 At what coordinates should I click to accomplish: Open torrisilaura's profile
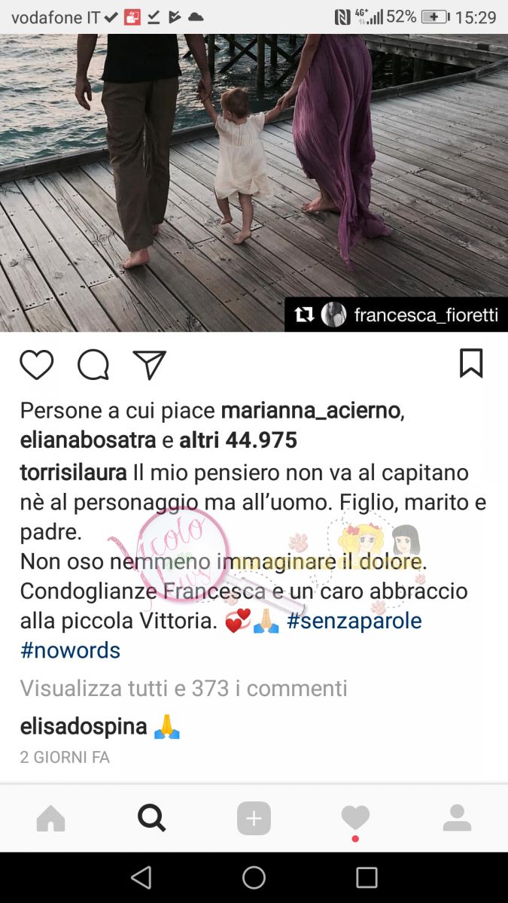pyautogui.click(x=74, y=473)
